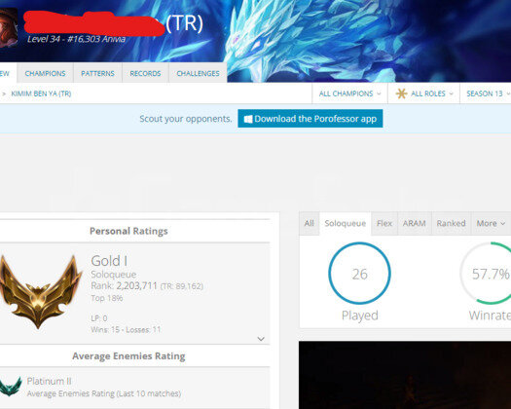Open the Champions tab
Image resolution: width=511 pixels, height=409 pixels.
point(45,73)
